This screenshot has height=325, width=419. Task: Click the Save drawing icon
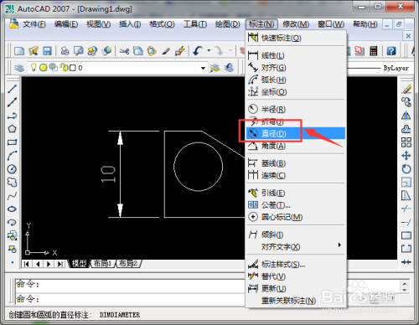[47, 51]
